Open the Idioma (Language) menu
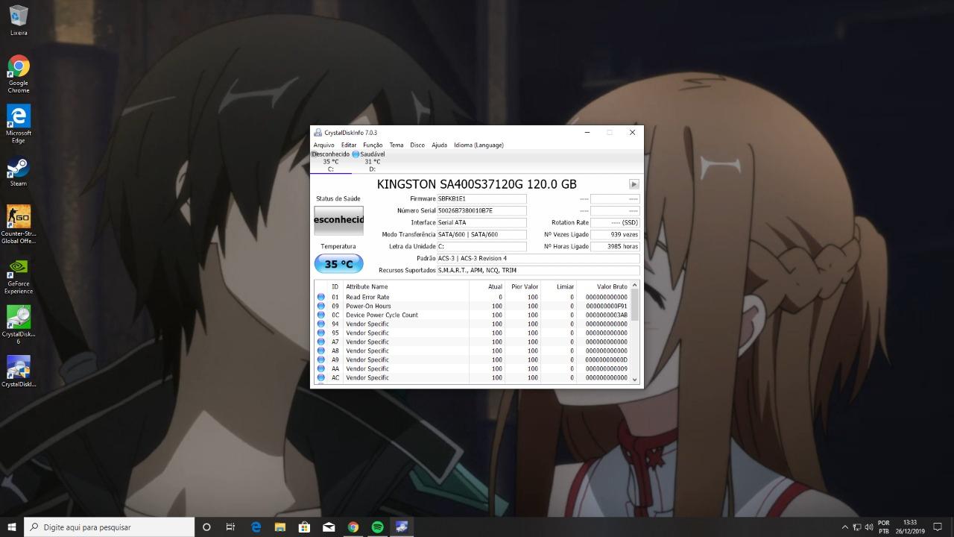 (x=478, y=145)
